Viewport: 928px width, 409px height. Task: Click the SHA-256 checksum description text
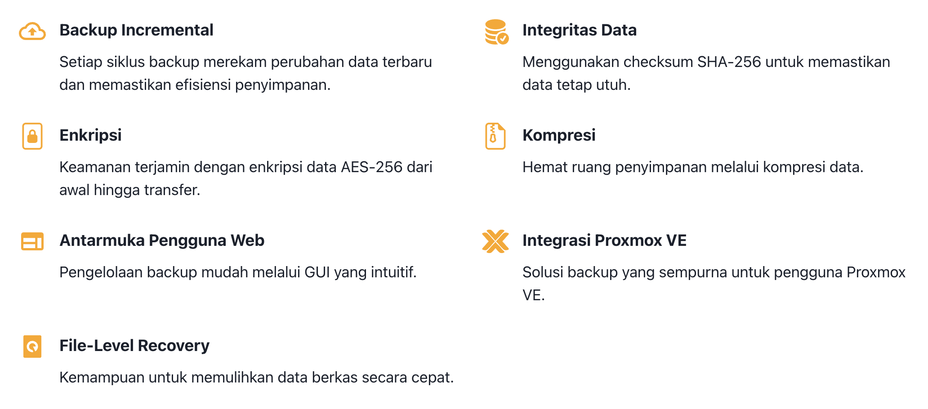pyautogui.click(x=706, y=73)
